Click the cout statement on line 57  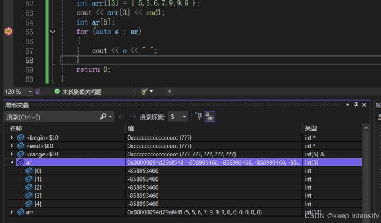point(124,51)
